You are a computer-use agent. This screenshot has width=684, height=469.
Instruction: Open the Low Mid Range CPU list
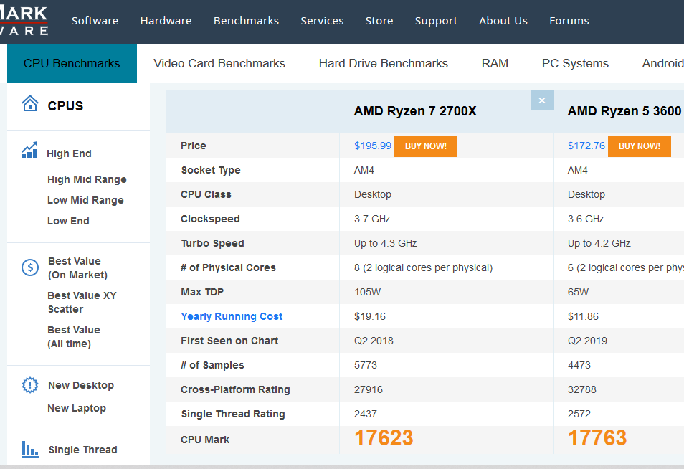tap(85, 200)
